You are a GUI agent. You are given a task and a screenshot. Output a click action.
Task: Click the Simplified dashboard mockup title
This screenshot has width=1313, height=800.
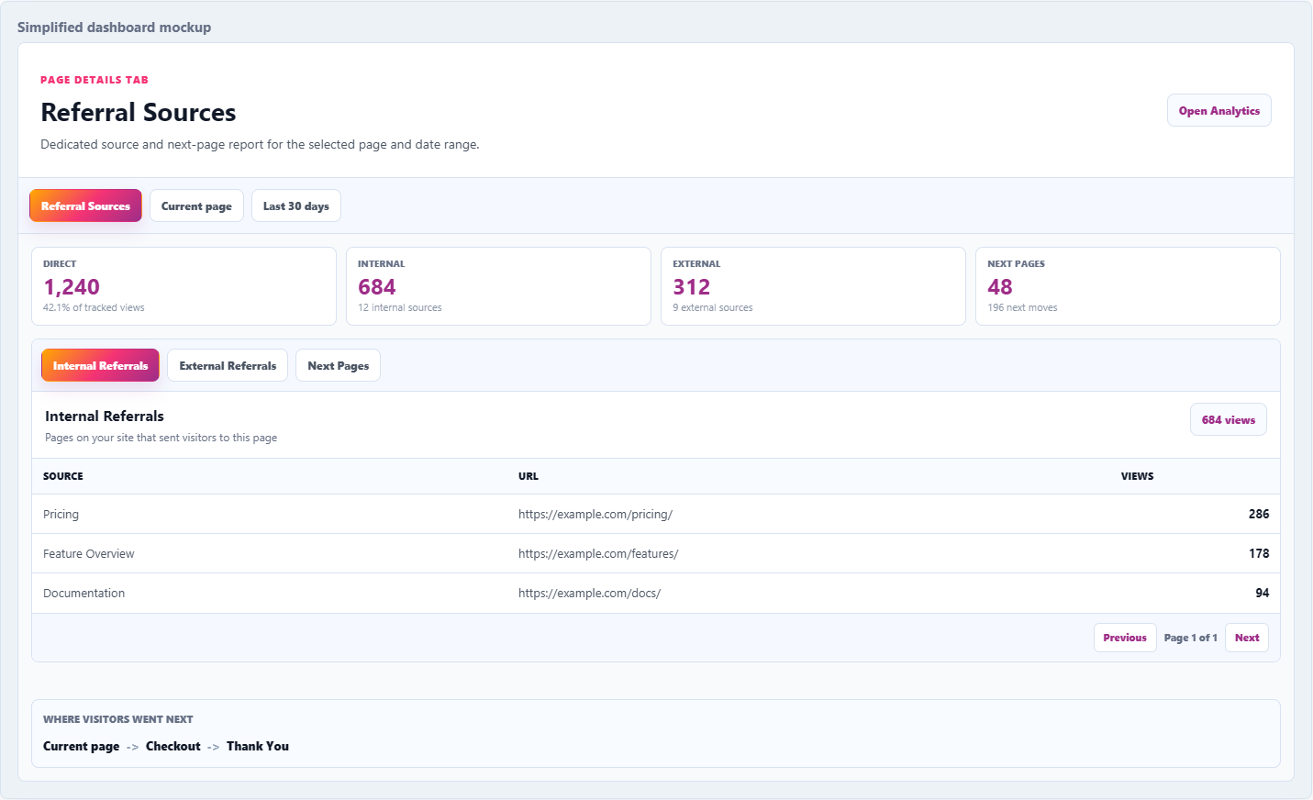coord(114,28)
